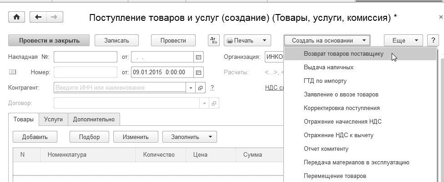Go to the home page icon

point(17,17)
